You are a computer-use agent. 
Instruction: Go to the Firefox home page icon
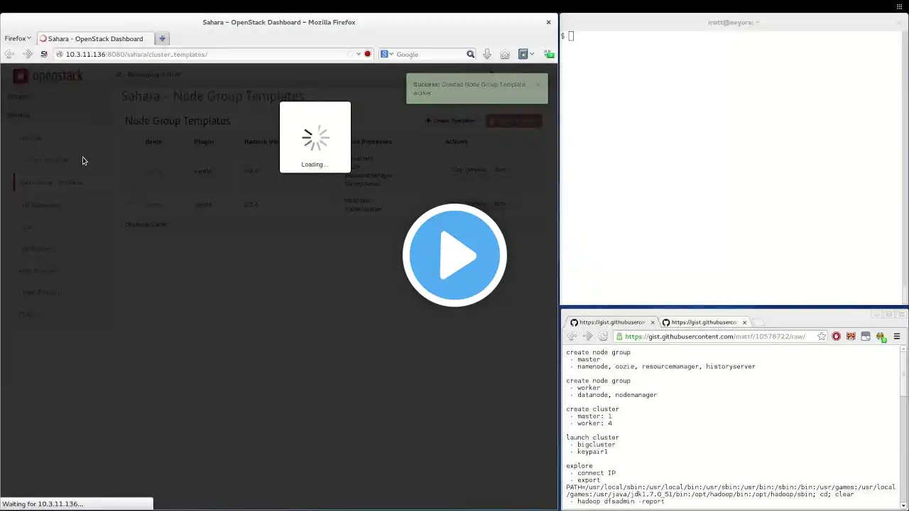point(505,54)
